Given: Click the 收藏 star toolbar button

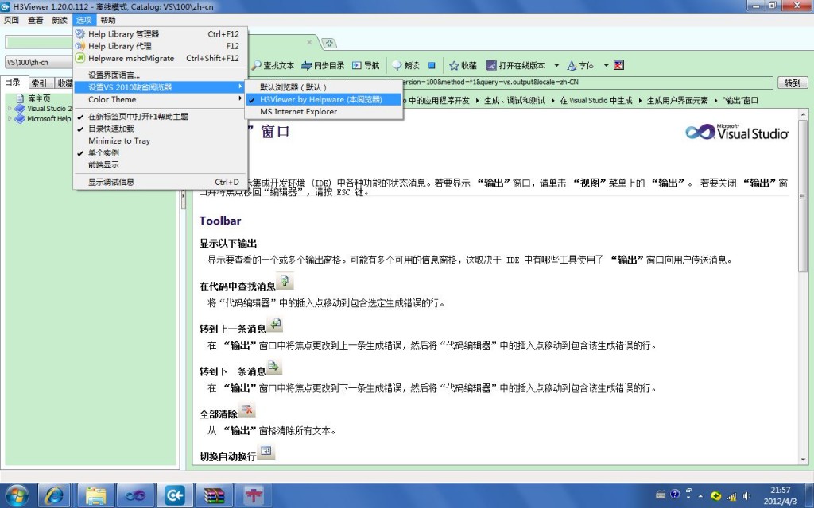Looking at the screenshot, I should [x=463, y=65].
